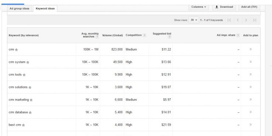Click the 100K – 1M searches cell
Screen dimensions: 272x136
coord(91,50)
